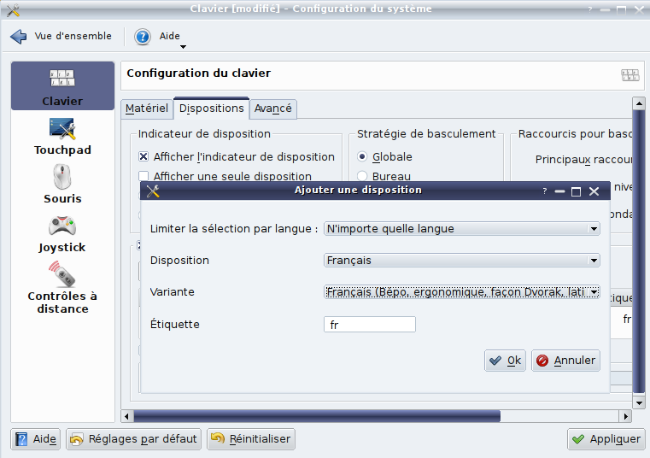
Task: Open the Souris settings module
Action: click(62, 185)
